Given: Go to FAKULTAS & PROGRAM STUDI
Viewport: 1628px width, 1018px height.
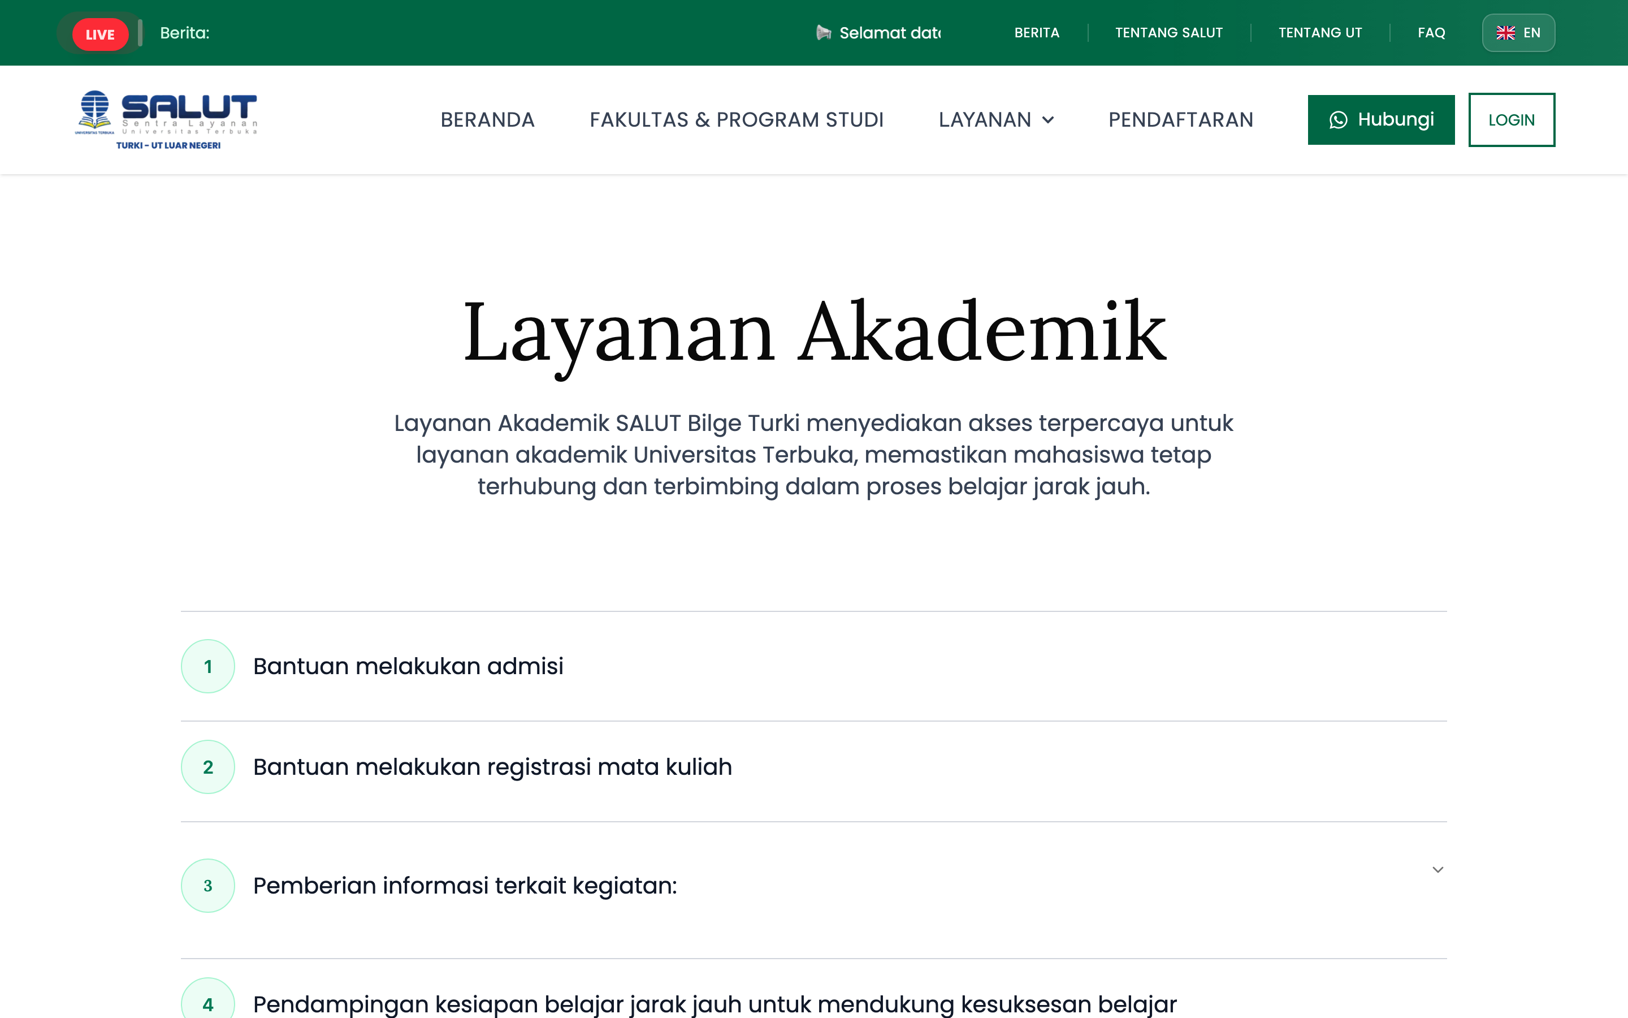Looking at the screenshot, I should coord(737,120).
